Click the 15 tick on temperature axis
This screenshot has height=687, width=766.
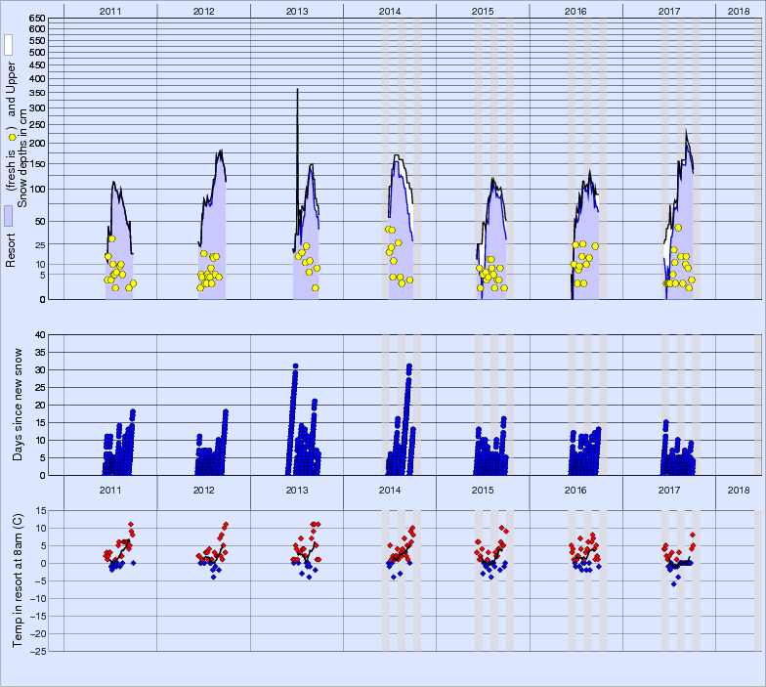coord(41,510)
